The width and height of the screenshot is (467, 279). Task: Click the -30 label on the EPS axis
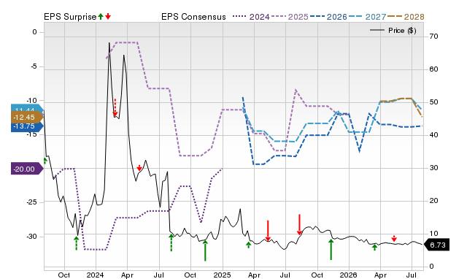[x=32, y=237]
